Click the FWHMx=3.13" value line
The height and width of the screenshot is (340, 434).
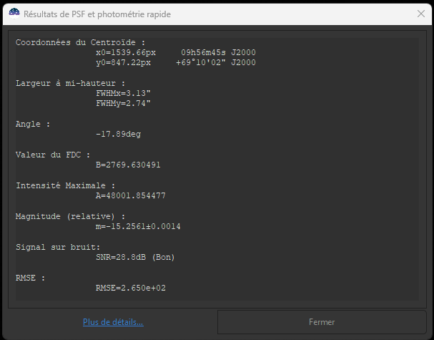tap(123, 93)
